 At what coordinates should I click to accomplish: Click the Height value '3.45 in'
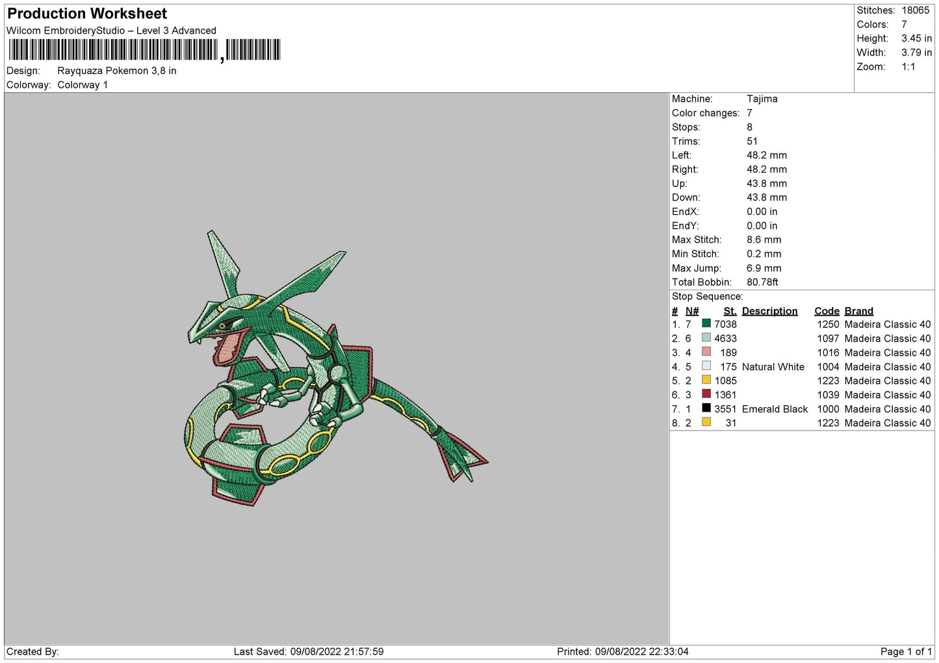[916, 38]
